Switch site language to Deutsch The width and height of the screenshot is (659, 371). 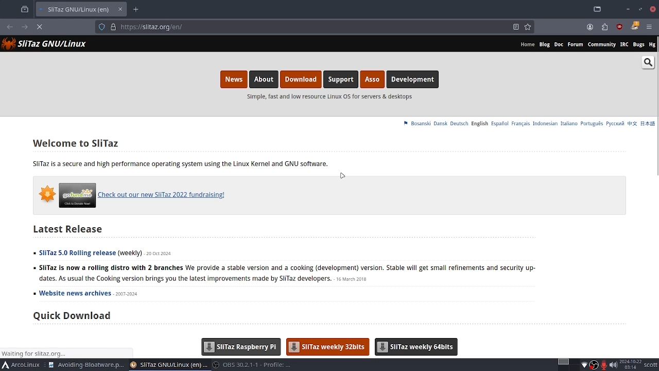[x=459, y=124]
